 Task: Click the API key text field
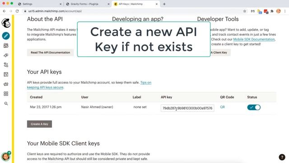click(x=187, y=108)
